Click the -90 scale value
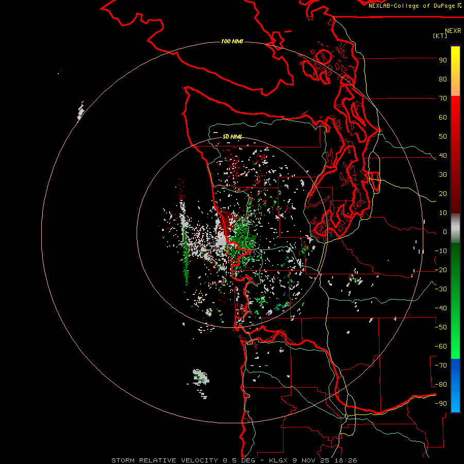This screenshot has height=464, width=464. point(441,404)
